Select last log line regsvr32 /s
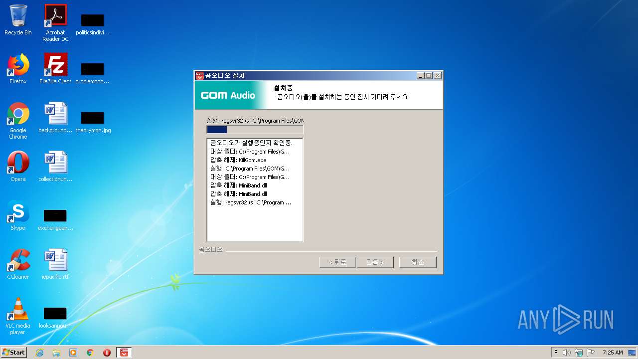 coord(251,202)
